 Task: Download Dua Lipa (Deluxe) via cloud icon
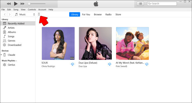[x=110, y=64]
